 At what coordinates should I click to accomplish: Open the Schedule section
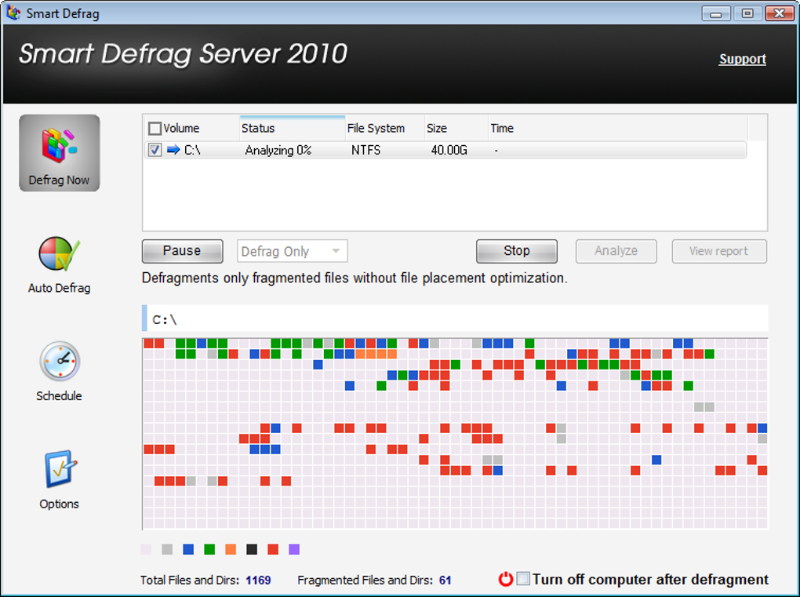[x=59, y=372]
